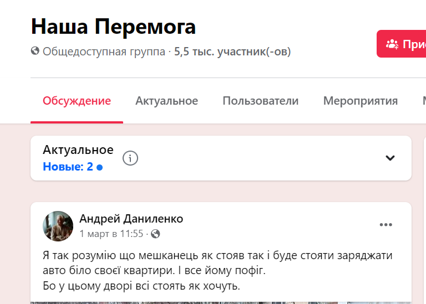426x304 pixels.
Task: Click the globe icon beside Общедоступная группа
Action: pos(35,51)
